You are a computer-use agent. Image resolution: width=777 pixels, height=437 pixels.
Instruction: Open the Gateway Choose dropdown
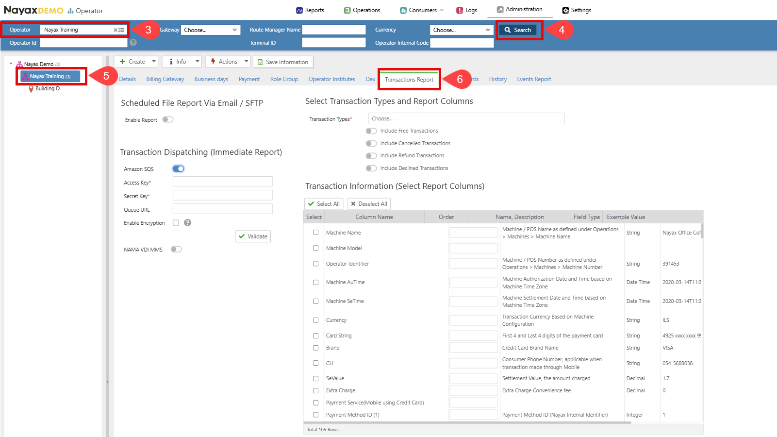click(211, 30)
